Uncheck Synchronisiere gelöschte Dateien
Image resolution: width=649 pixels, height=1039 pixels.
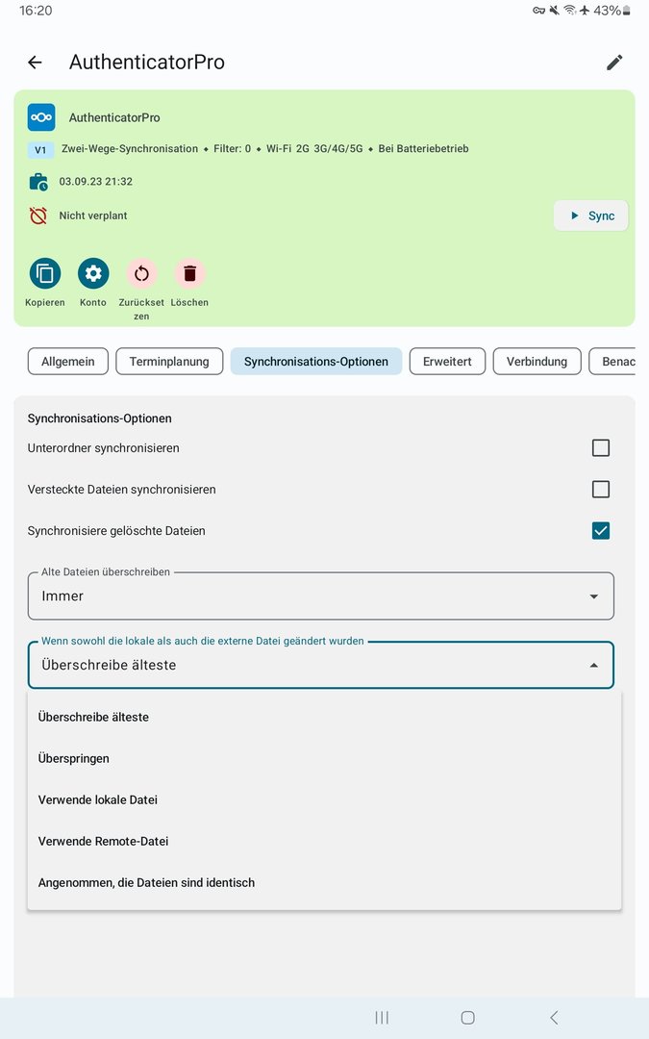tap(601, 530)
